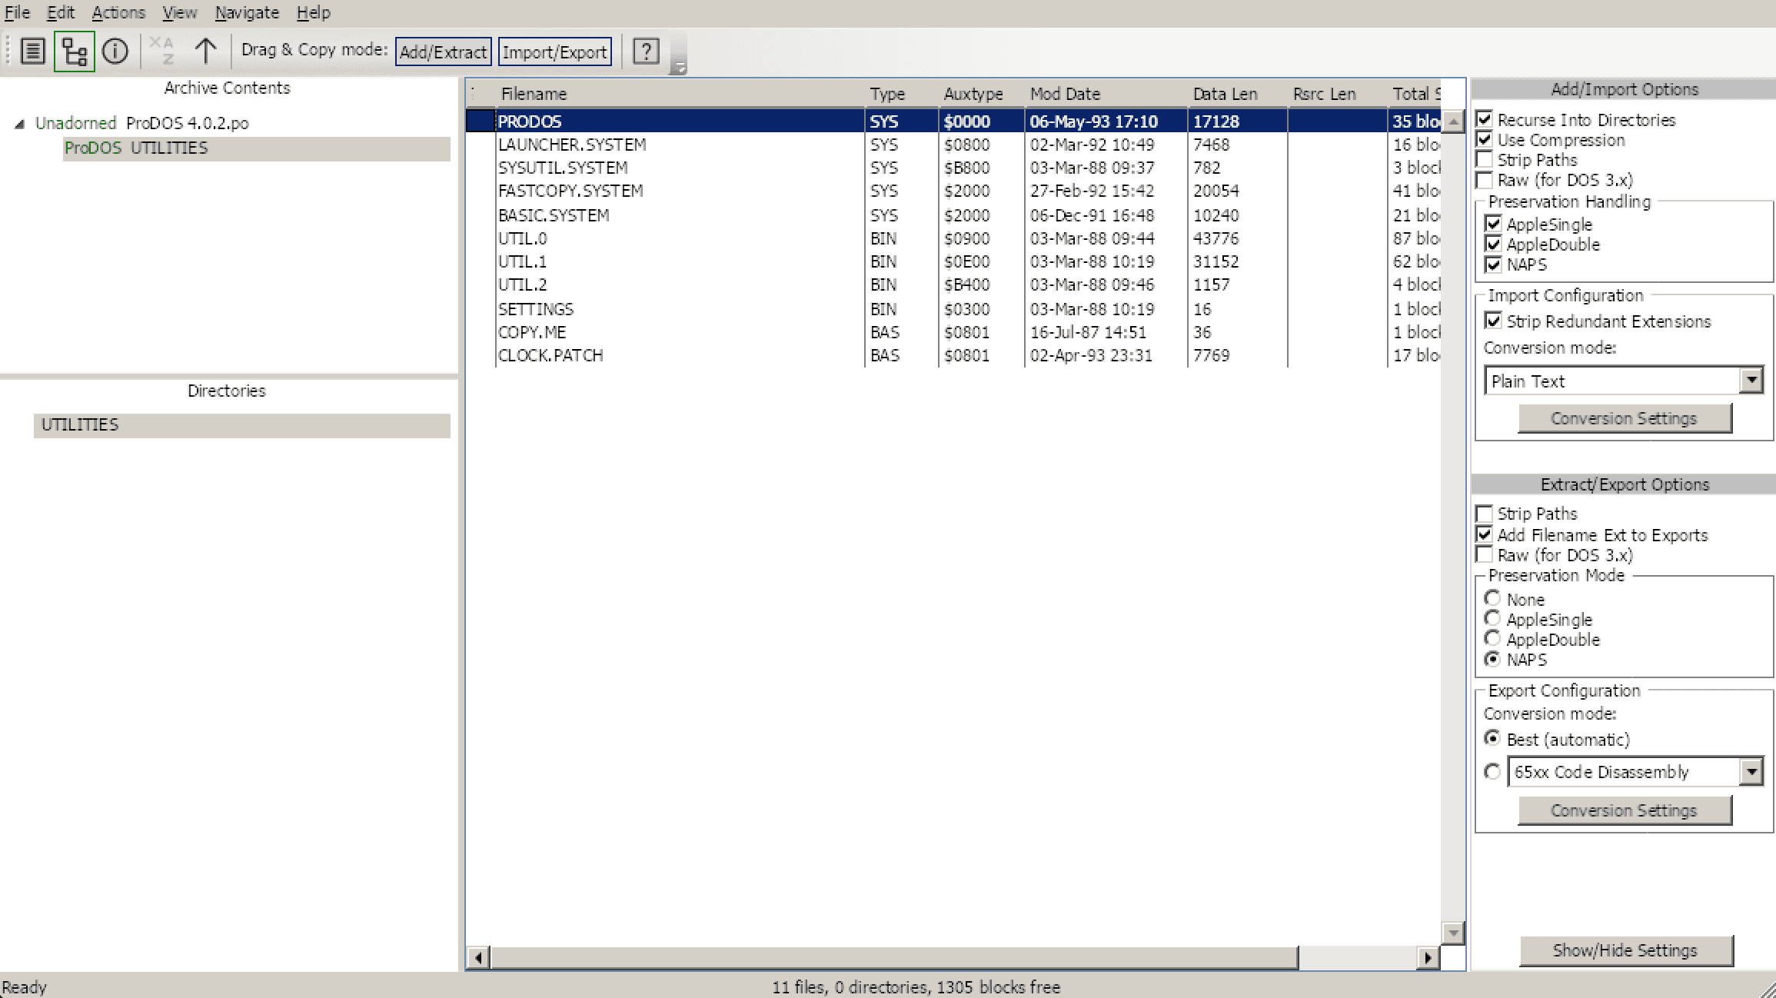Screen dimensions: 1776x998
Task: Set drag mode to Add/Extract
Action: coord(443,52)
